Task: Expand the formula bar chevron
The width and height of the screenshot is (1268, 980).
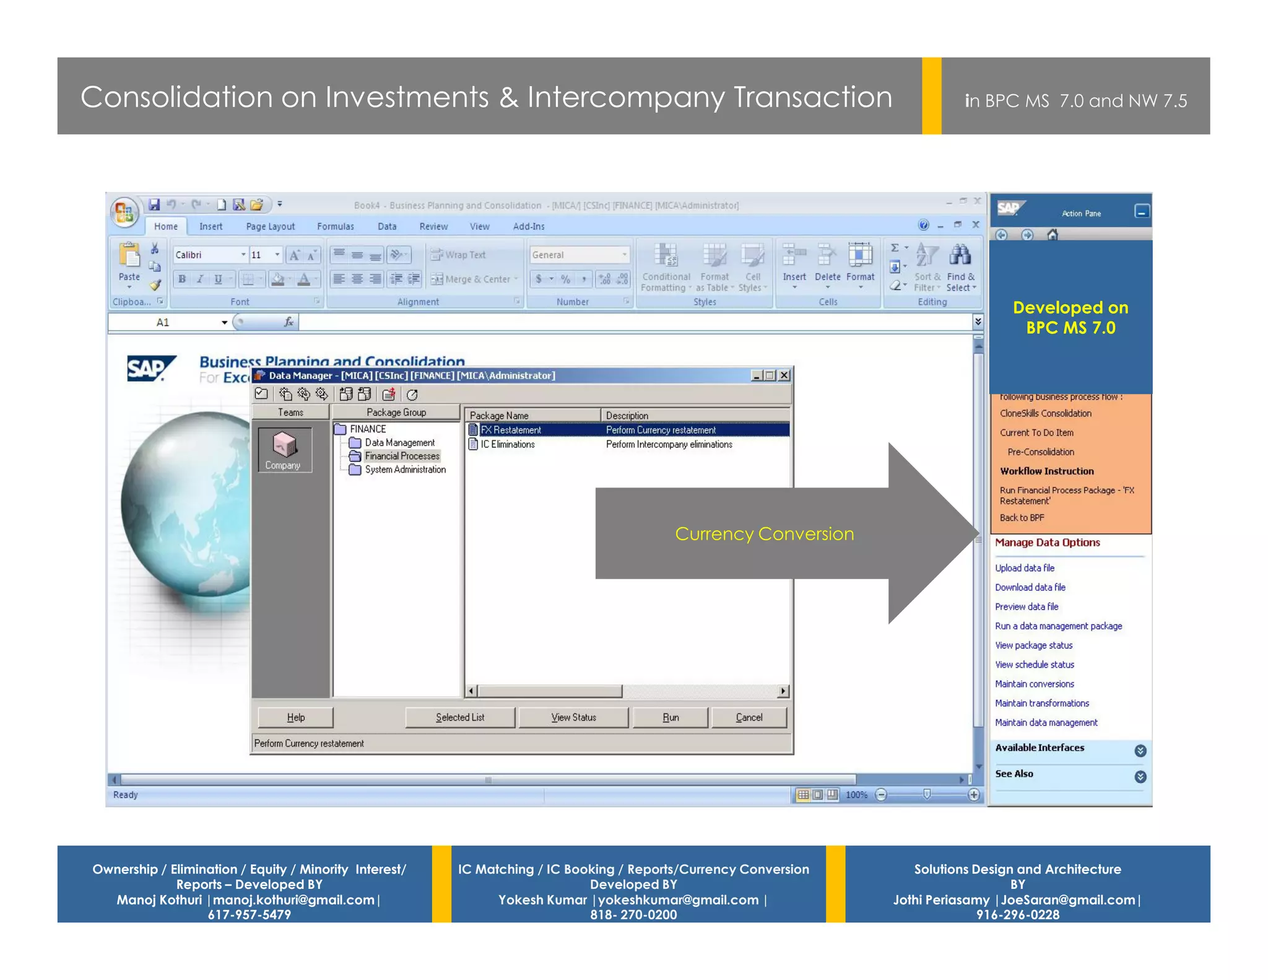Action: [978, 322]
